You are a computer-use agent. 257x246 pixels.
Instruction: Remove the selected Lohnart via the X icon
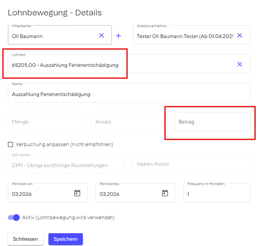[x=240, y=64]
